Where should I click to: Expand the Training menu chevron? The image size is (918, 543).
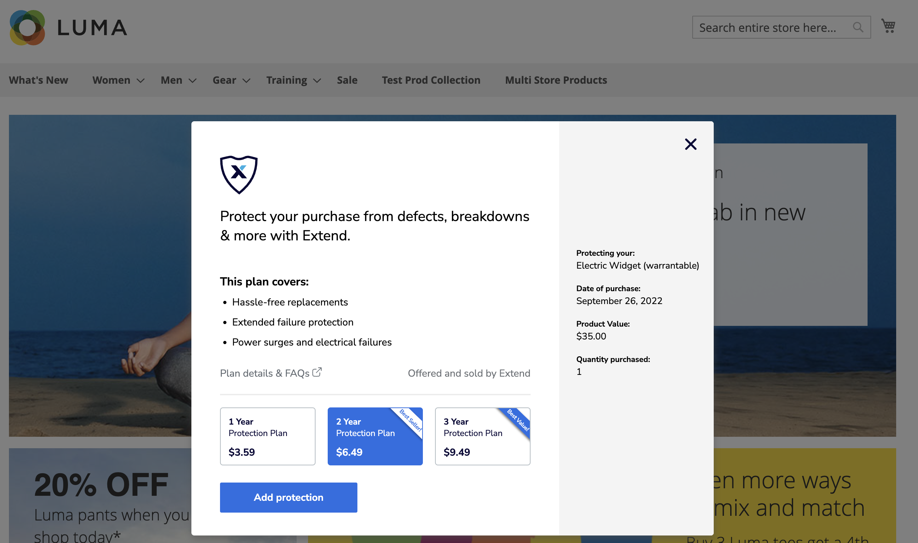[317, 80]
